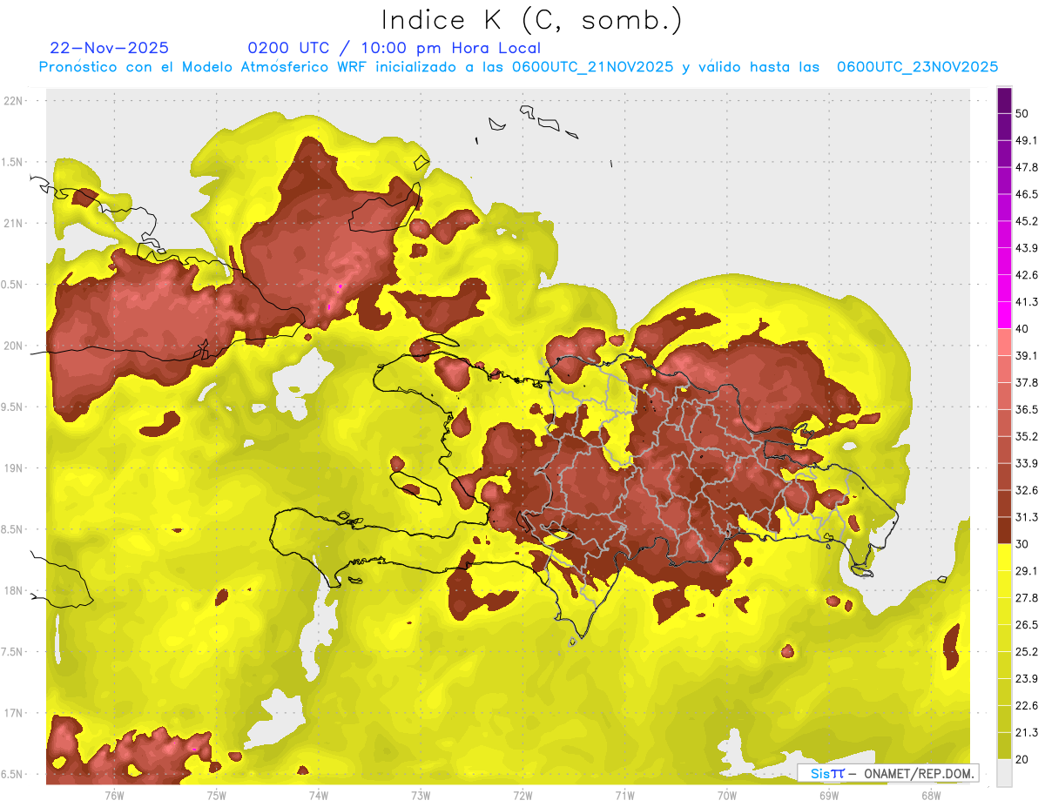Pick the bright yellow colorbar segment between 29.1 and 30
1045x807 pixels.
(1004, 558)
